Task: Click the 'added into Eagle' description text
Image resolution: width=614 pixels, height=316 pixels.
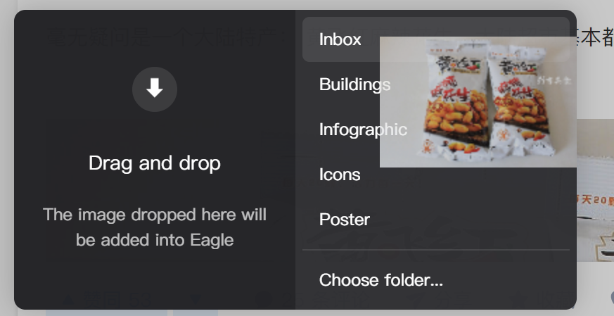Action: click(155, 240)
